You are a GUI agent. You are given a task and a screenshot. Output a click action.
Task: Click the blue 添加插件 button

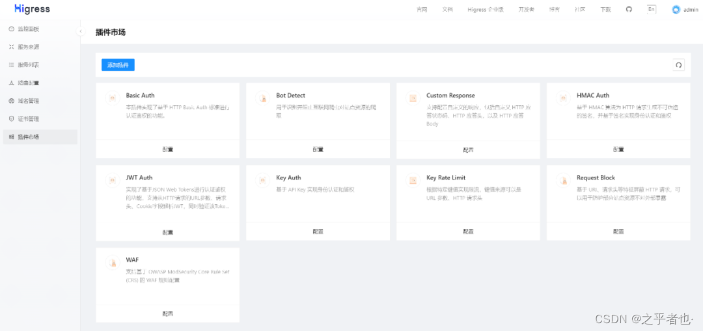118,65
